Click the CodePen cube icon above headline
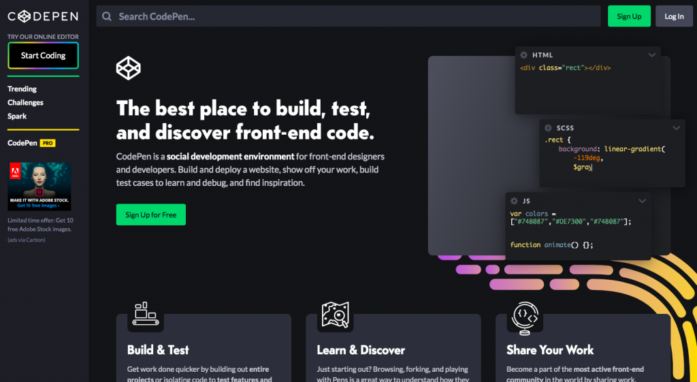 click(128, 68)
